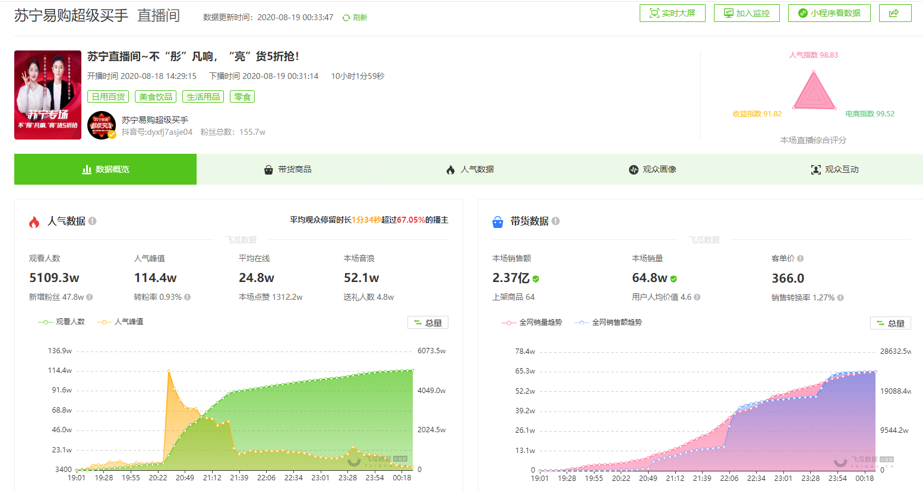Click the verified checkmark beside 64.8w
This screenshot has height=491, width=923.
[x=674, y=278]
